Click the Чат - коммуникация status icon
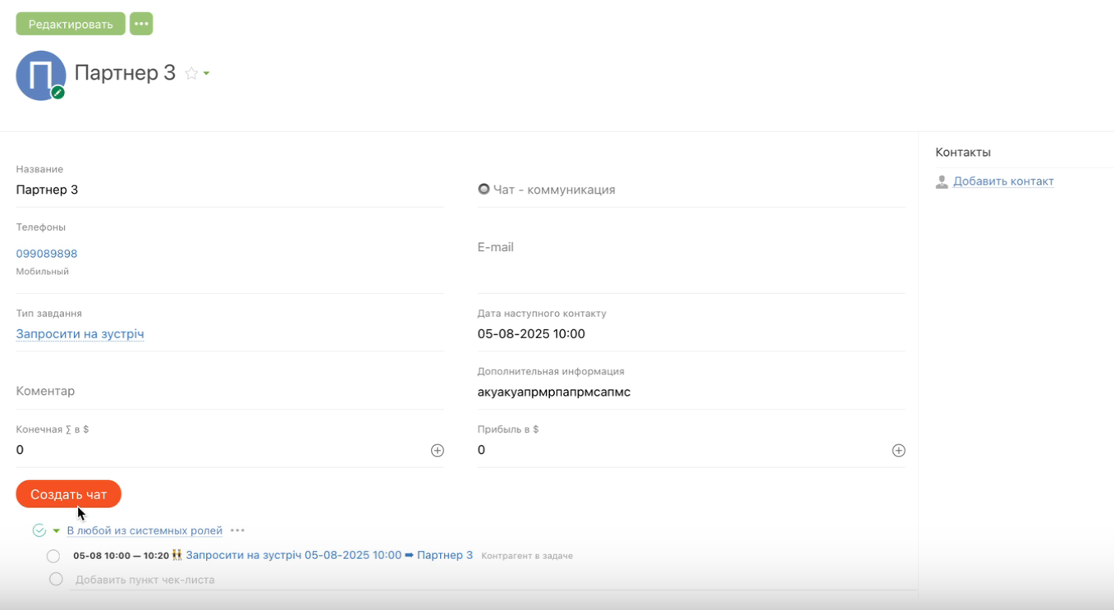Image resolution: width=1114 pixels, height=610 pixels. (x=484, y=189)
